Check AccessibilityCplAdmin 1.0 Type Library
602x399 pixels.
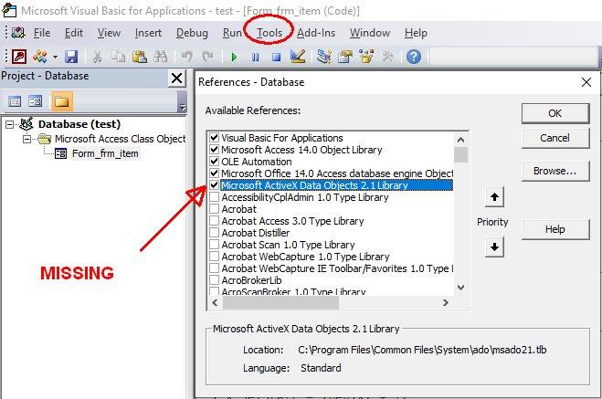pyautogui.click(x=215, y=197)
